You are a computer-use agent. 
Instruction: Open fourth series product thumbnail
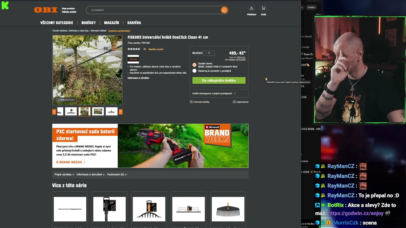tap(188, 209)
